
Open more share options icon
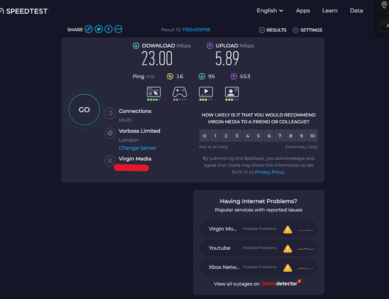click(119, 29)
